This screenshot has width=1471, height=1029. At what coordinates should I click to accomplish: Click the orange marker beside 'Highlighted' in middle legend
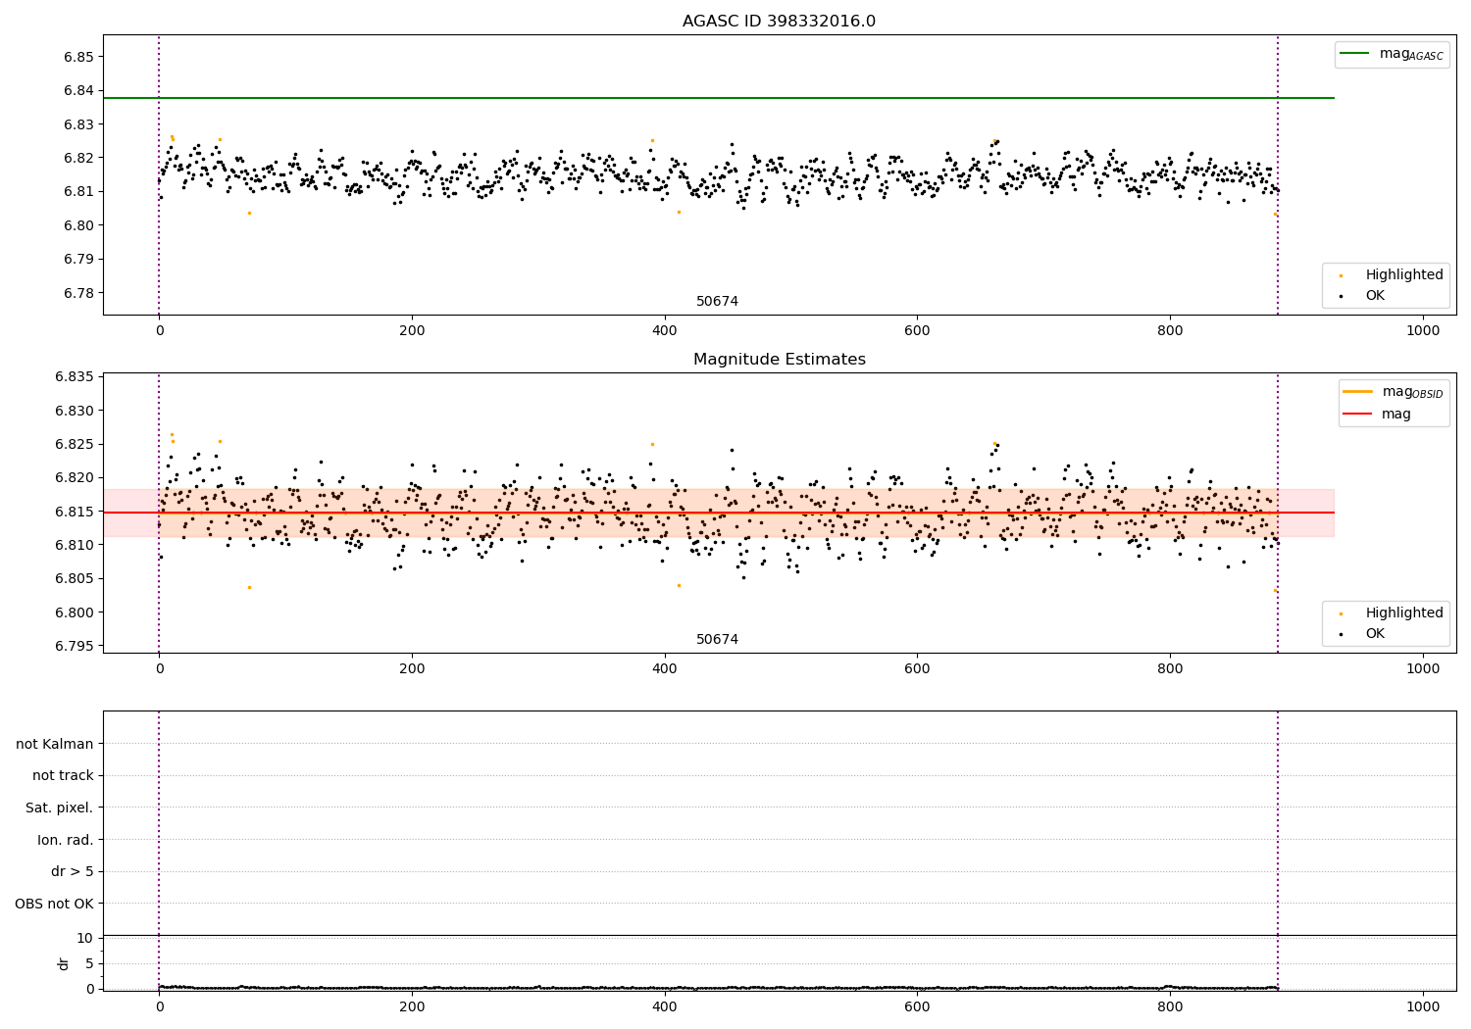tap(1342, 613)
